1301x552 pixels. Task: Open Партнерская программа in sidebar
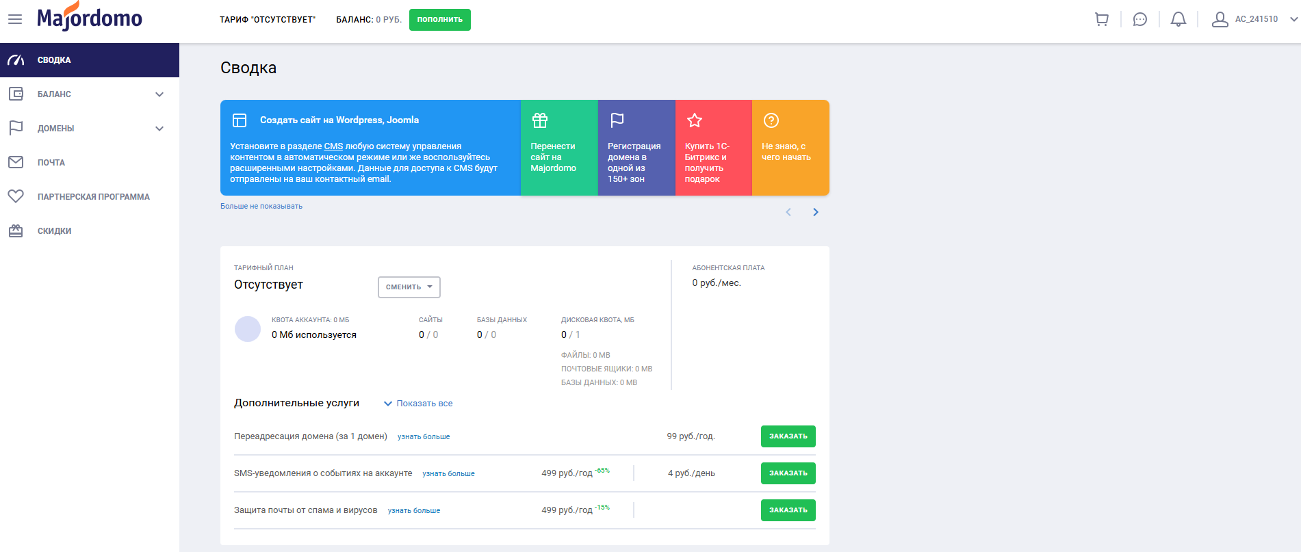(93, 197)
